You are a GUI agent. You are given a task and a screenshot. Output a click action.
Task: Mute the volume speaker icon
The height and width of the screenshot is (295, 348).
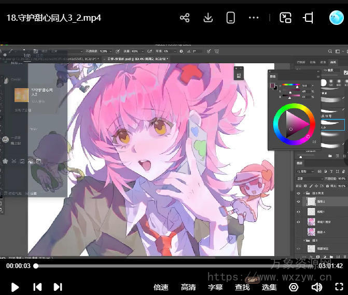pyautogui.click(x=316, y=287)
